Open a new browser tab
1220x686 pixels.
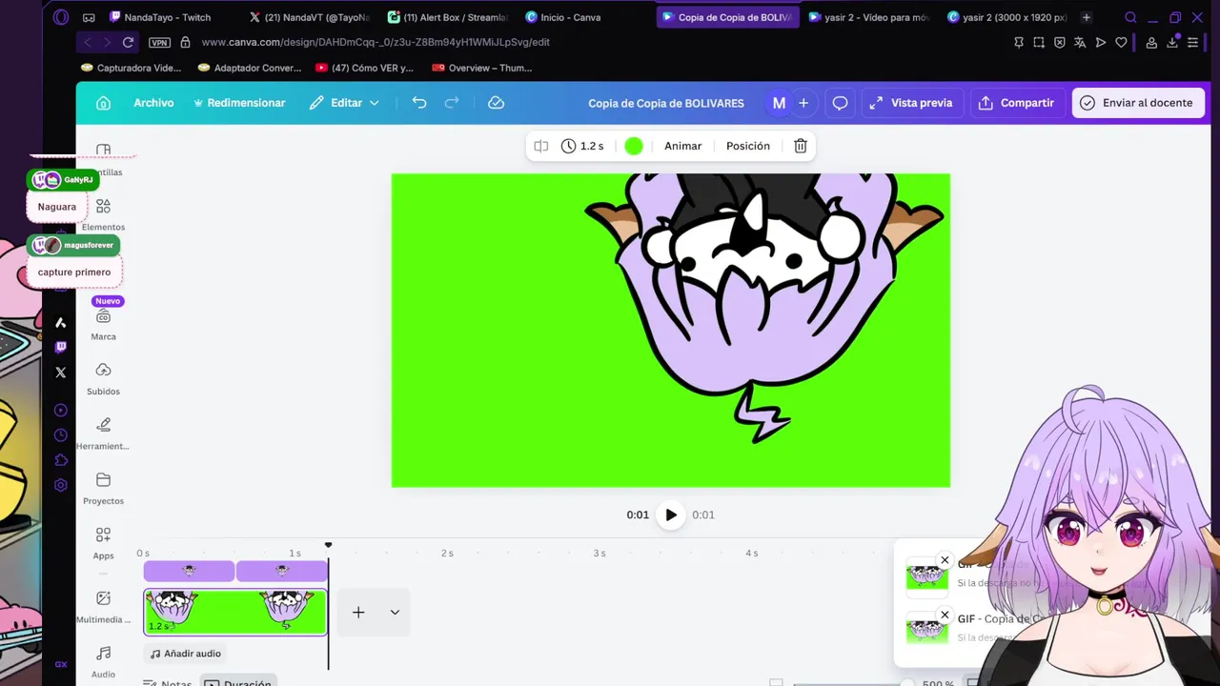click(1086, 17)
